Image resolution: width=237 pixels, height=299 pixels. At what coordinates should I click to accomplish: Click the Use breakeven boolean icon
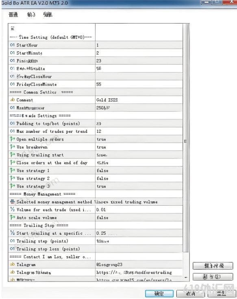point(12,147)
